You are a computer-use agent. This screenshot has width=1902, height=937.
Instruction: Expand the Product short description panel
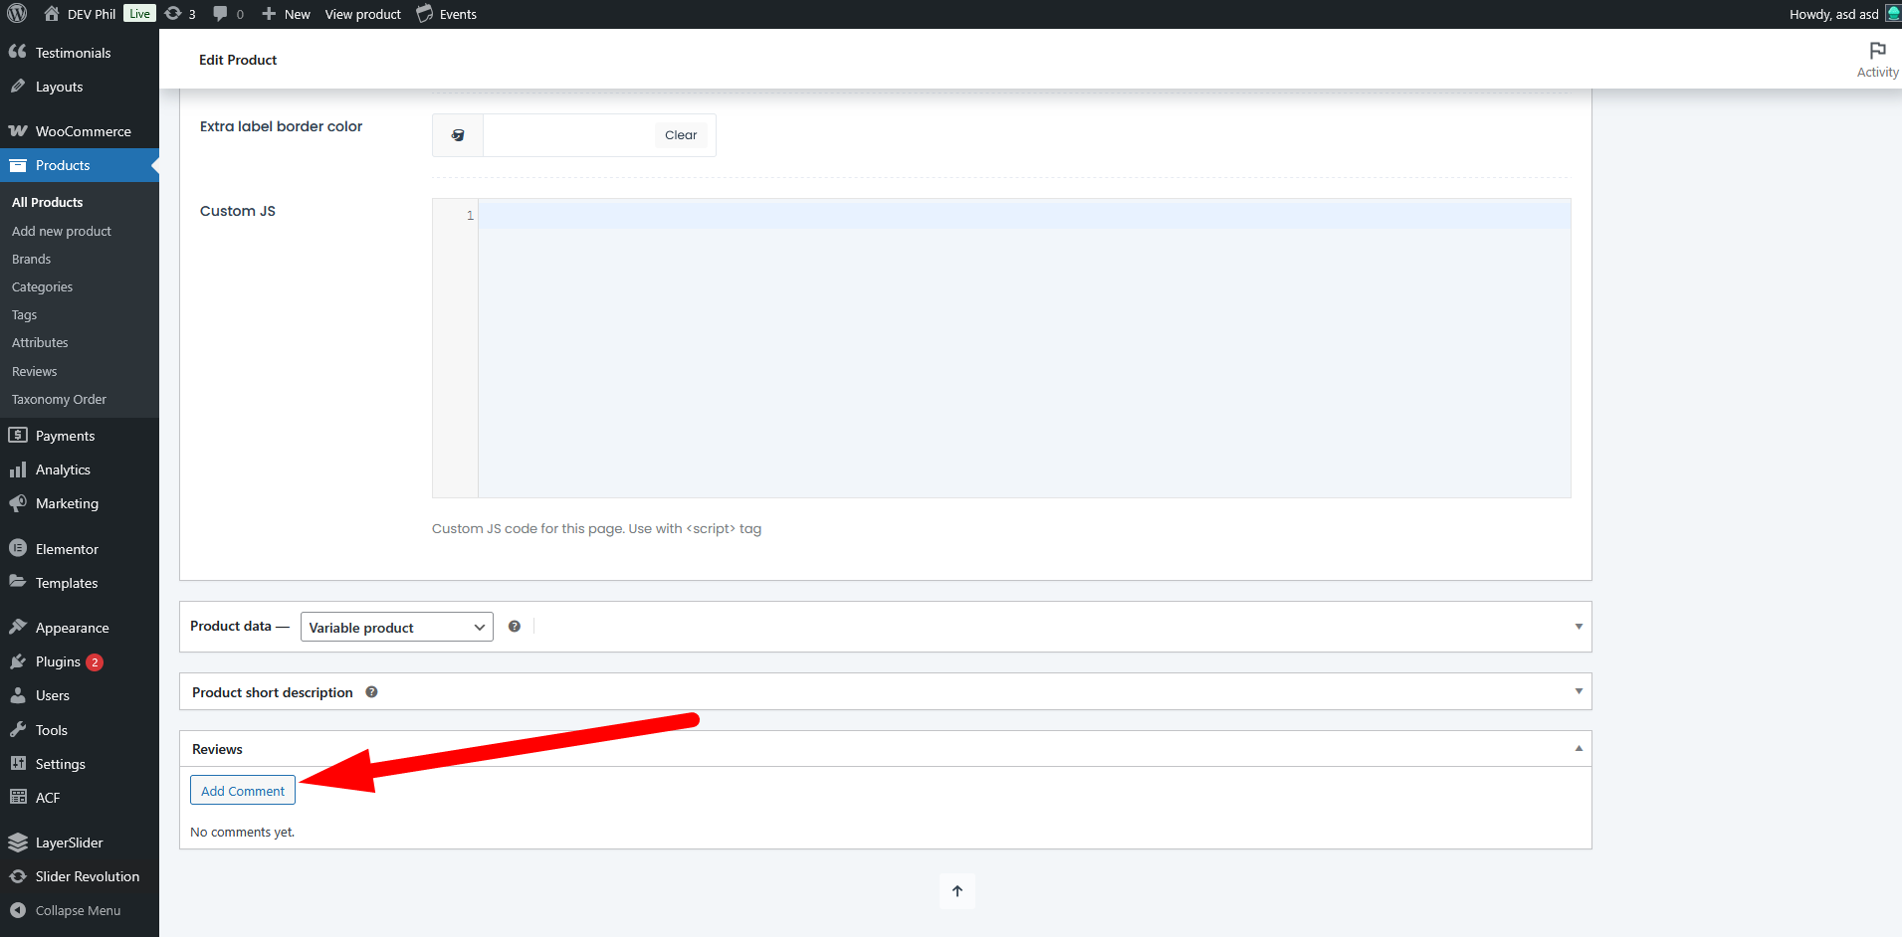click(1579, 691)
